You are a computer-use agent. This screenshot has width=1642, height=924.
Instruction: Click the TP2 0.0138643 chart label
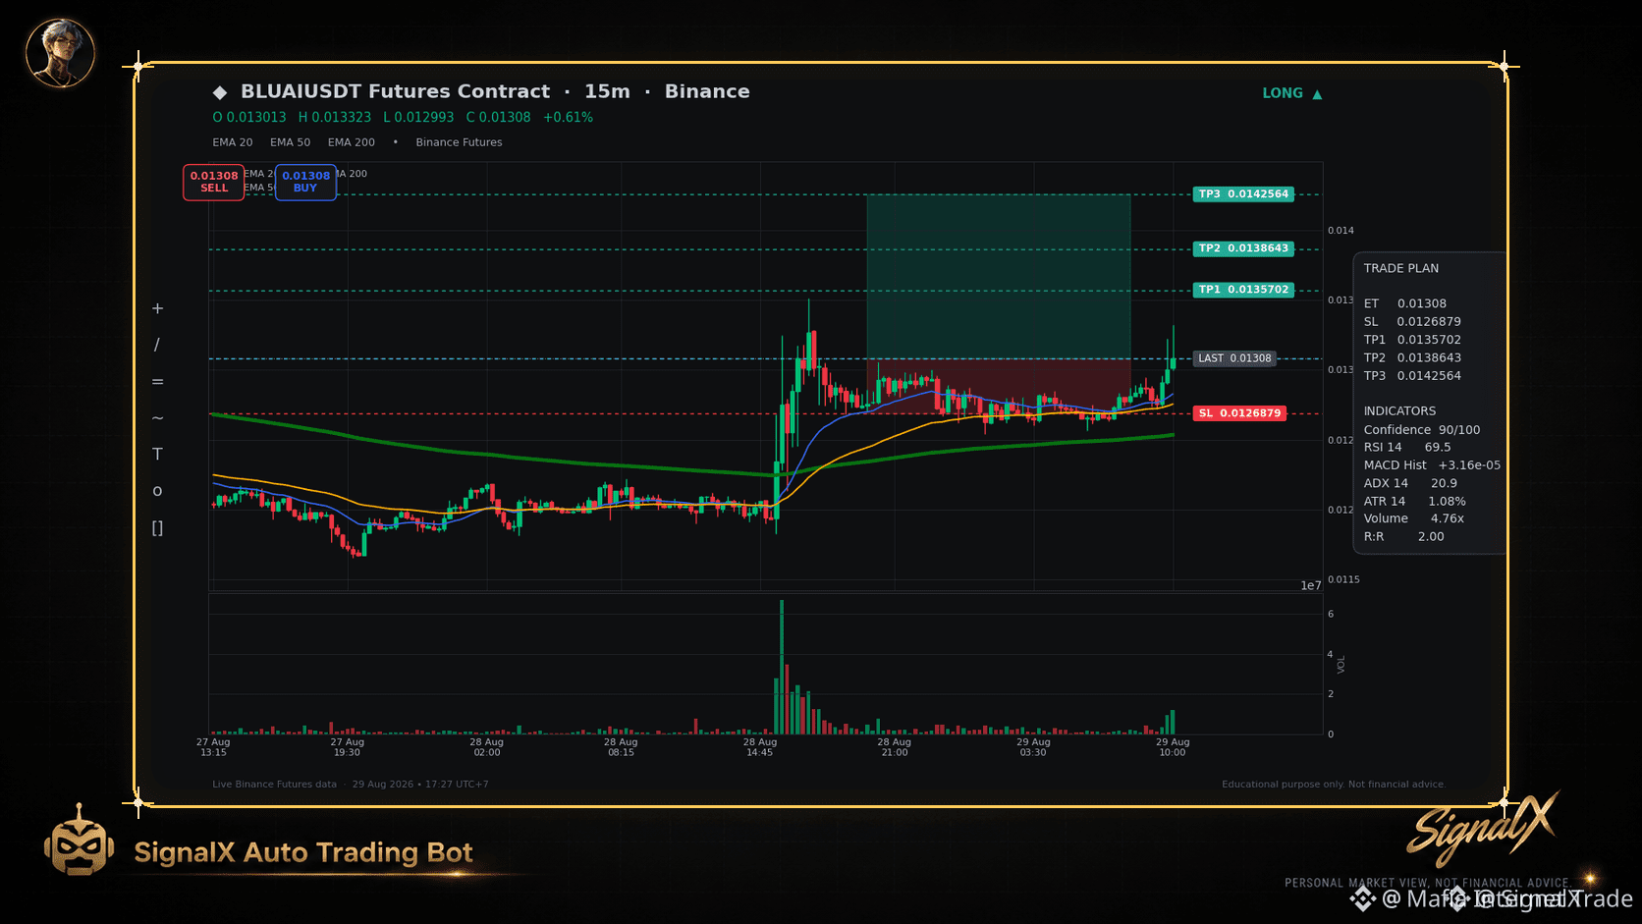pos(1243,248)
